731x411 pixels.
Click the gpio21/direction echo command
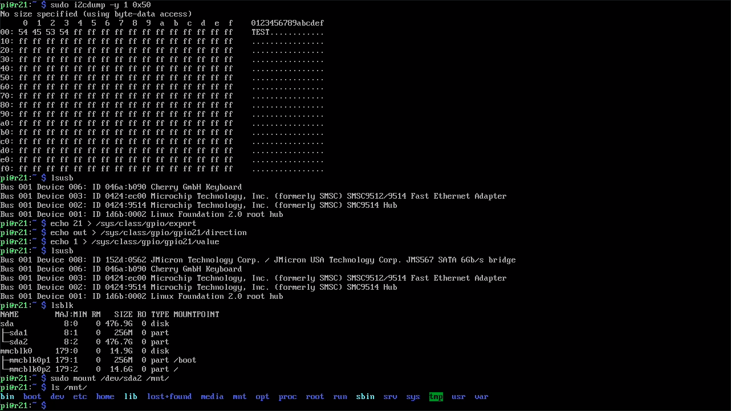(148, 233)
